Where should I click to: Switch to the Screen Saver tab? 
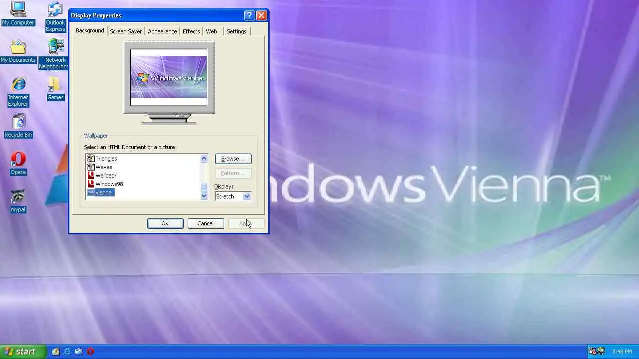click(126, 31)
